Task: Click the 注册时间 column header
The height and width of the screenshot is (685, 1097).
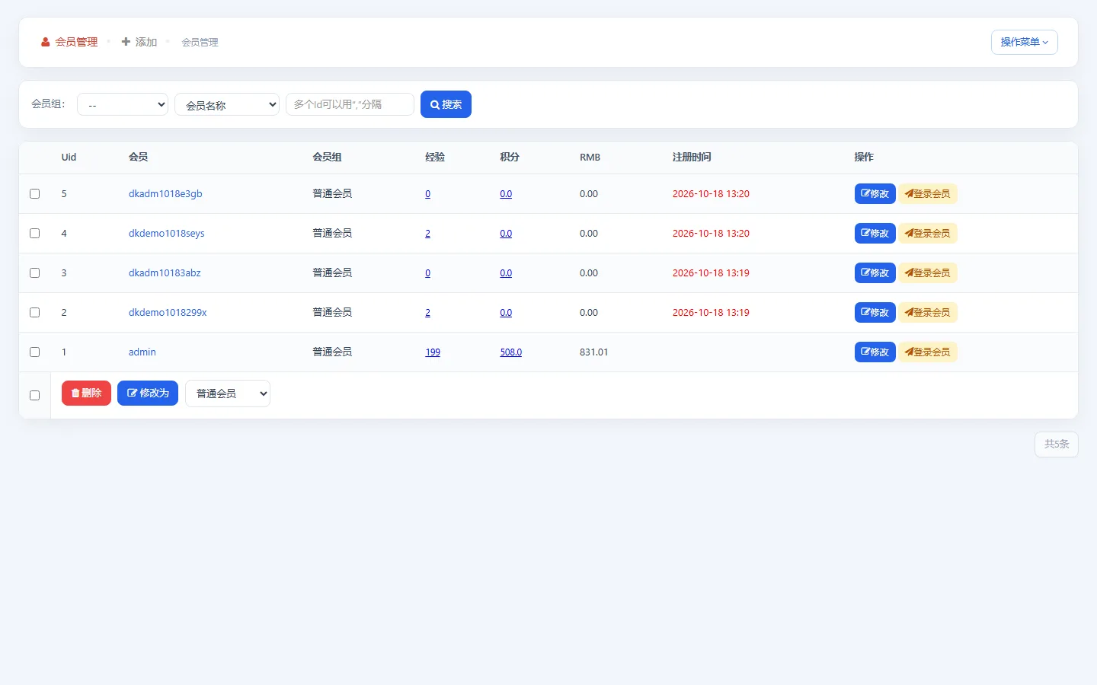Action: (x=692, y=158)
